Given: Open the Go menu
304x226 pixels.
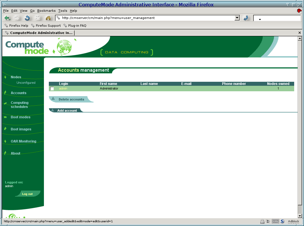Looking at the screenshot, I should pos(32,11).
